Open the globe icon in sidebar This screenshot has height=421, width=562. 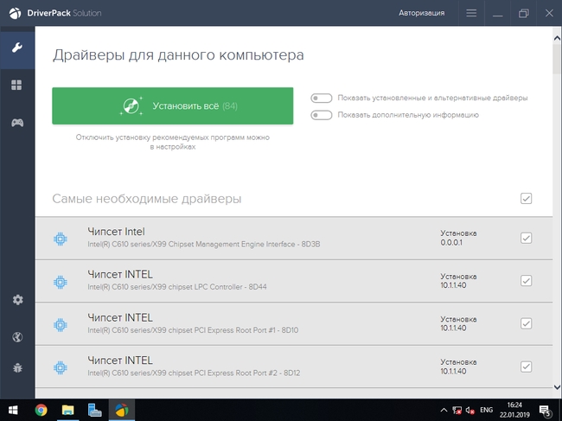click(x=17, y=337)
